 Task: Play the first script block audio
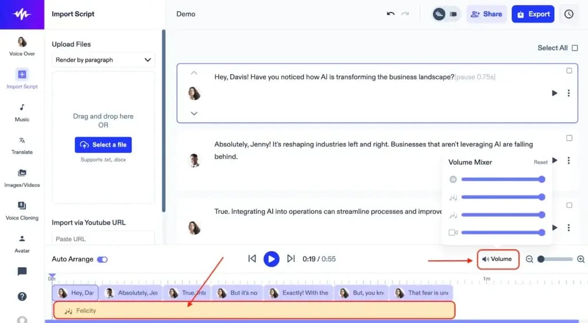click(554, 93)
